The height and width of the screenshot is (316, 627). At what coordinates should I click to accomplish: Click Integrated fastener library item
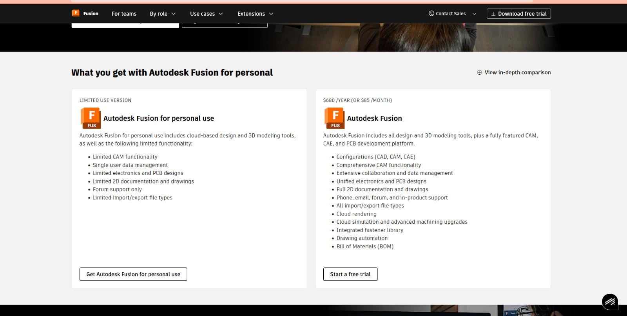pyautogui.click(x=370, y=230)
